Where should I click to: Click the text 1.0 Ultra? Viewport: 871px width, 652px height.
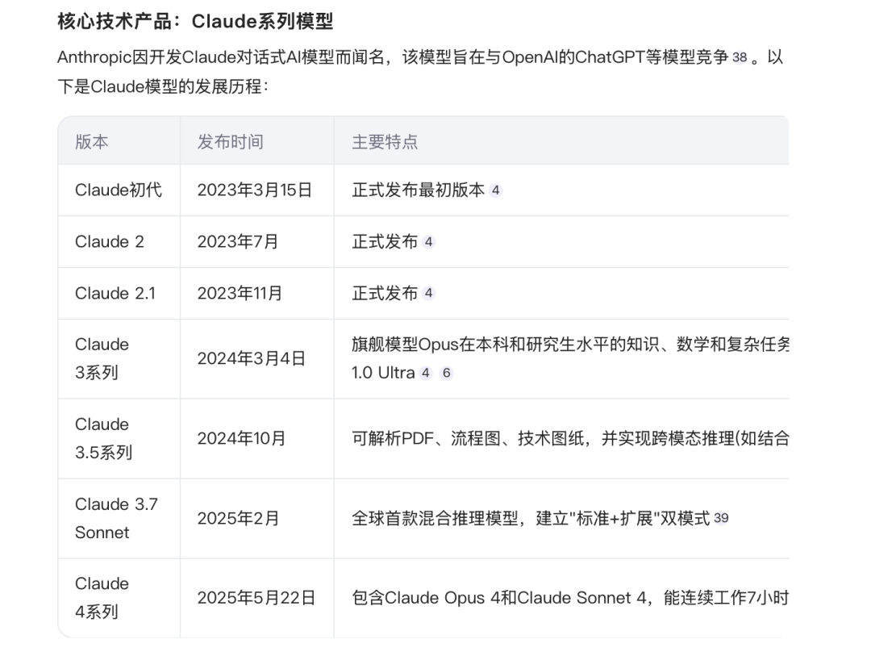click(383, 373)
